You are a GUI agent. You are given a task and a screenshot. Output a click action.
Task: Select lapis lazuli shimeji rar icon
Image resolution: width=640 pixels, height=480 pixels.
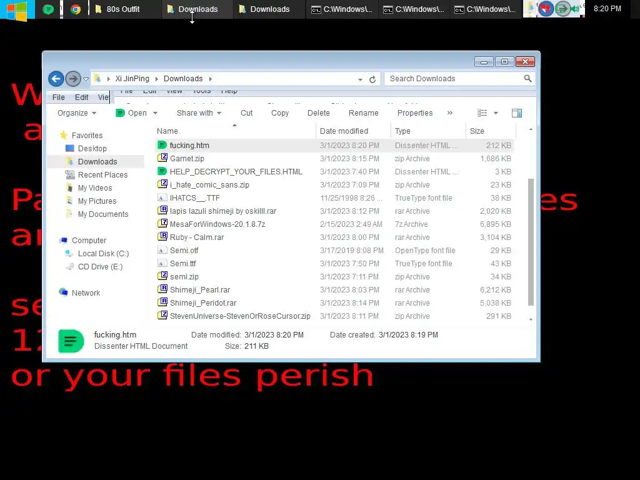tap(162, 211)
